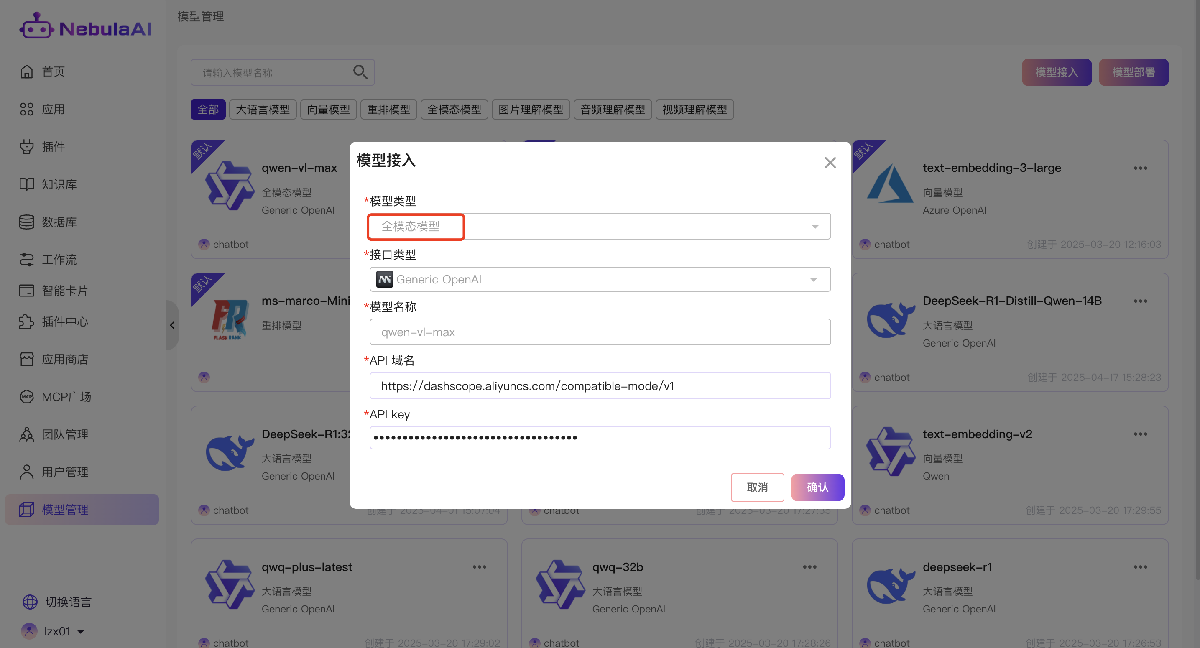The height and width of the screenshot is (648, 1200).
Task: Expand the 模型类型 dropdown arrow
Action: click(x=814, y=227)
